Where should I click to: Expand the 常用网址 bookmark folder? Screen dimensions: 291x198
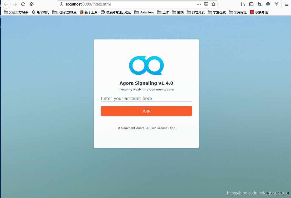pyautogui.click(x=238, y=12)
